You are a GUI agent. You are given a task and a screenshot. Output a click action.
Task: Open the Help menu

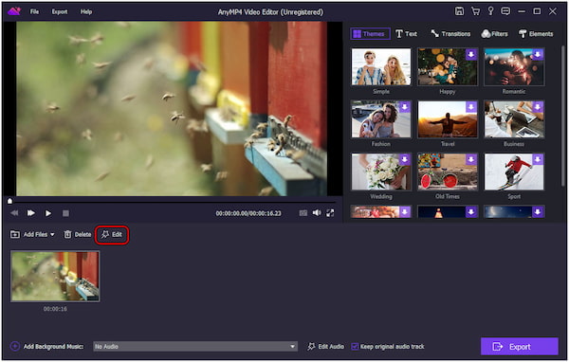[86, 11]
